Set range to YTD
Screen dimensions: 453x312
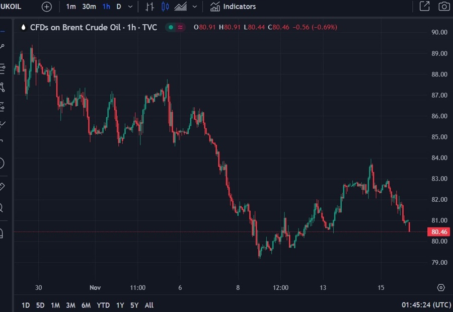pos(103,305)
